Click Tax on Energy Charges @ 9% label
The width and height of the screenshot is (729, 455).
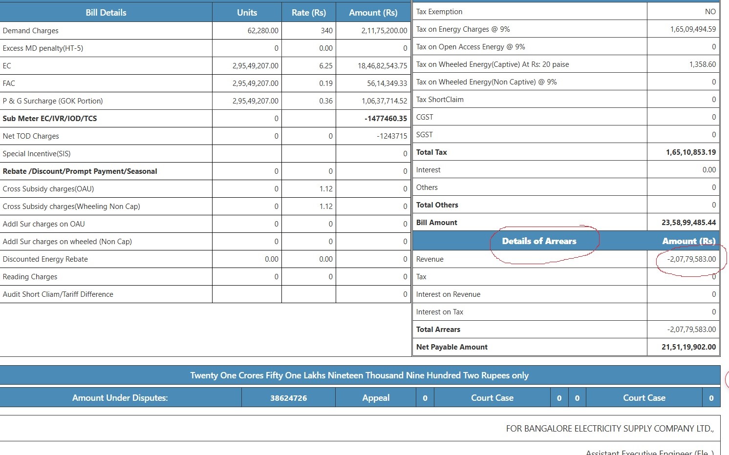pyautogui.click(x=463, y=29)
